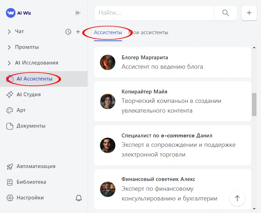Expand the Промпты section chevron
Viewport: 261px width, 213px height.
tap(9, 47)
